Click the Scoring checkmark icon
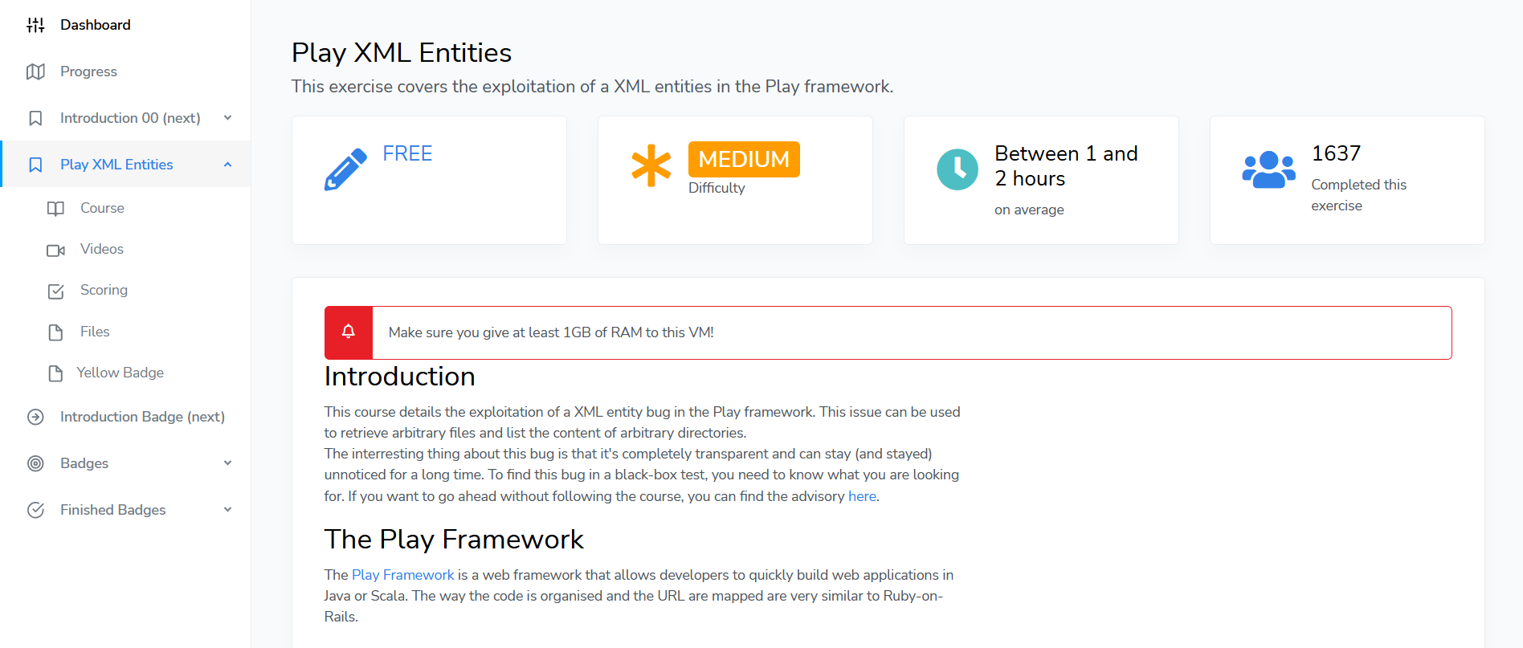This screenshot has height=648, width=1523. tap(55, 291)
